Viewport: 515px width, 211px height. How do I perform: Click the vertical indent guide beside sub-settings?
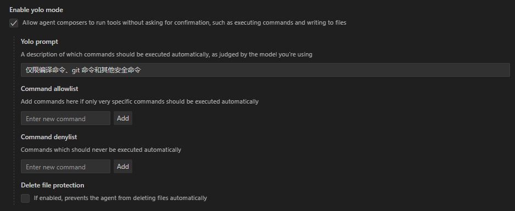14,121
